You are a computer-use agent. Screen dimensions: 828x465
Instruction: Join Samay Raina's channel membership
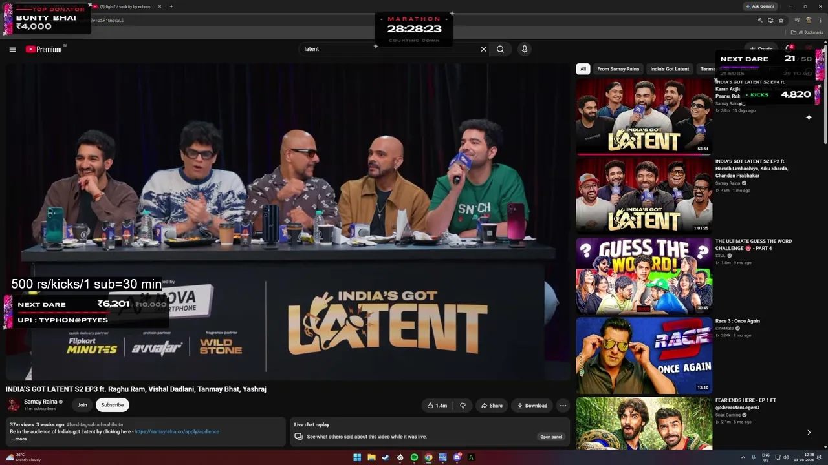point(82,405)
